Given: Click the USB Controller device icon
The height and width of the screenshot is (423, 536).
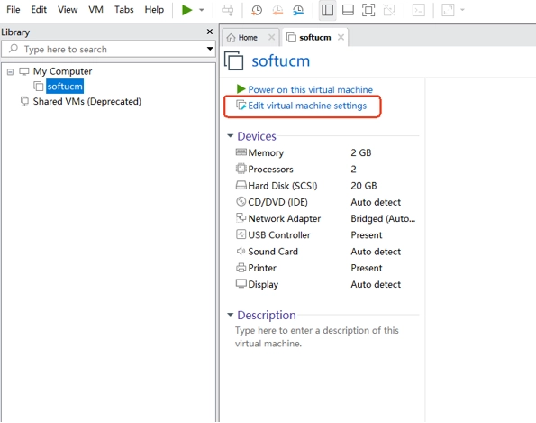Looking at the screenshot, I should click(241, 234).
